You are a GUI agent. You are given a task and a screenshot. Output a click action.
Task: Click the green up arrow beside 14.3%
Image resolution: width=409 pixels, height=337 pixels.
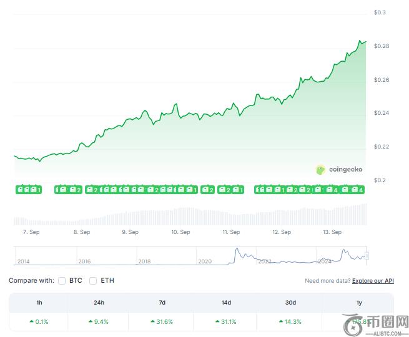click(281, 322)
